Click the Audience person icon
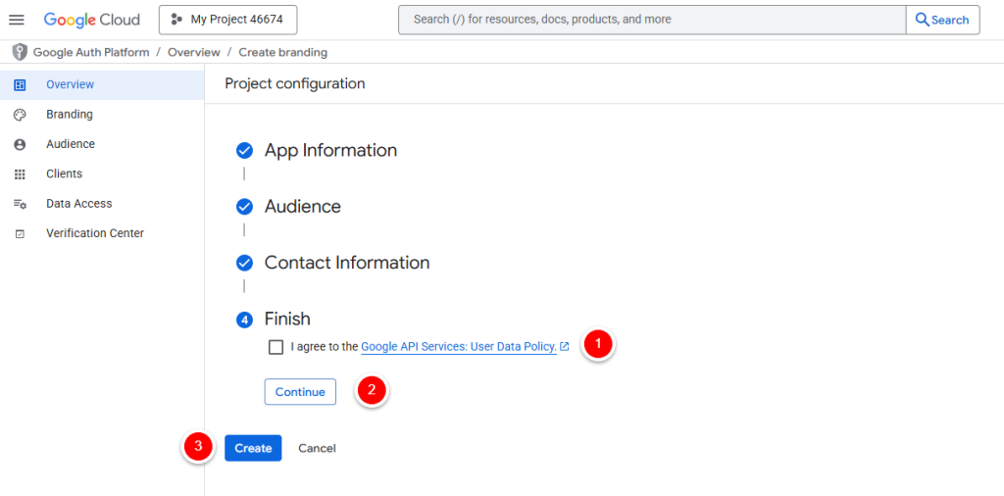Image resolution: width=1004 pixels, height=496 pixels. coord(20,144)
